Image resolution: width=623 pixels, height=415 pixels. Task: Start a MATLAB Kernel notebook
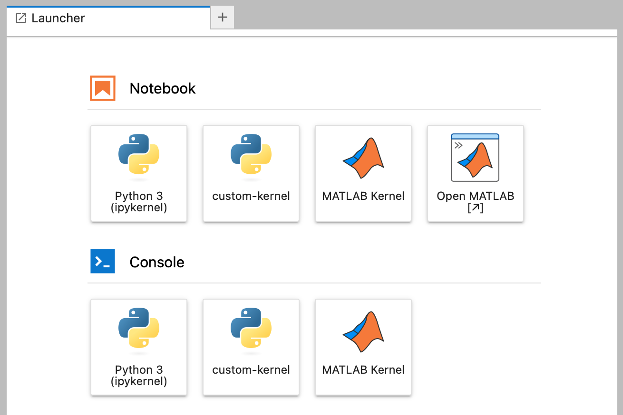point(363,173)
